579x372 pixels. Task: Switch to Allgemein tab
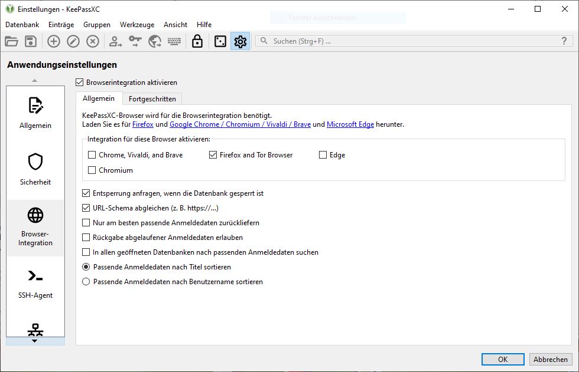point(99,98)
